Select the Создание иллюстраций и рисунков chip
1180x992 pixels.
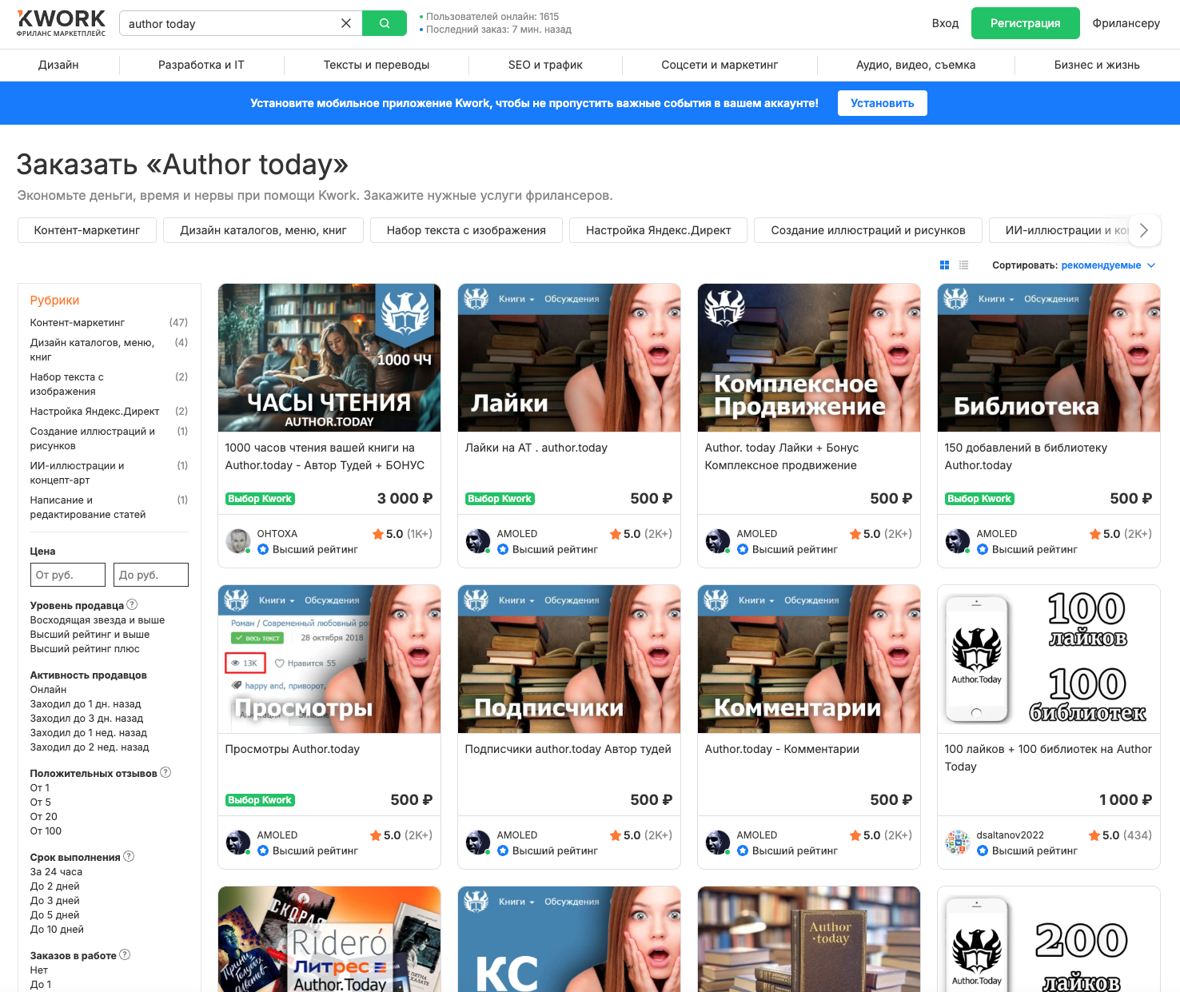[868, 230]
